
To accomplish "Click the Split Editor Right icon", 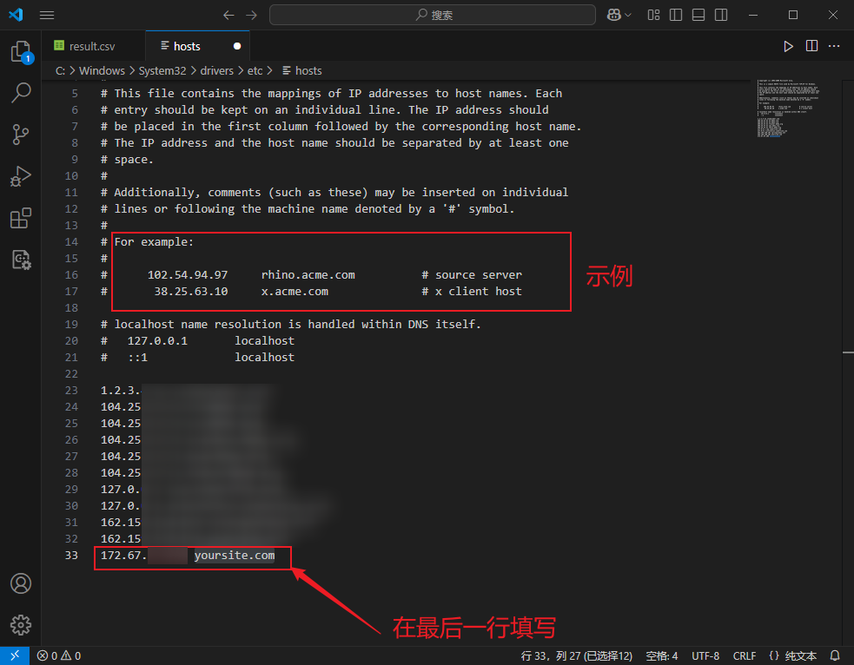I will point(811,46).
